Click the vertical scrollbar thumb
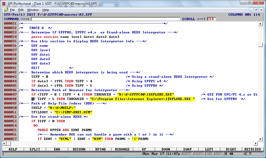 pyautogui.click(x=260, y=45)
